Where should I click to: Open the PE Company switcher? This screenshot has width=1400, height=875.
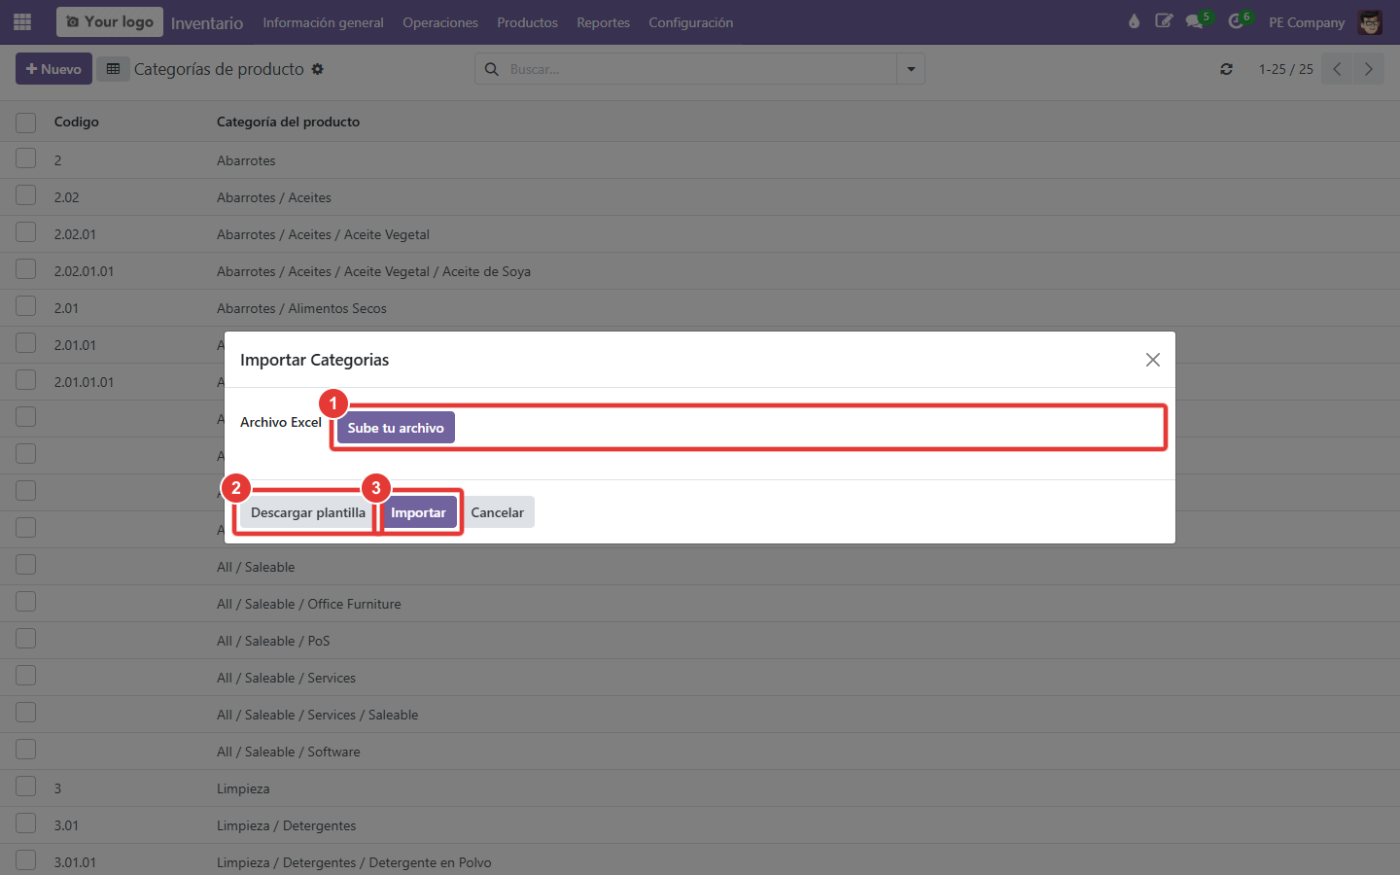click(x=1307, y=22)
